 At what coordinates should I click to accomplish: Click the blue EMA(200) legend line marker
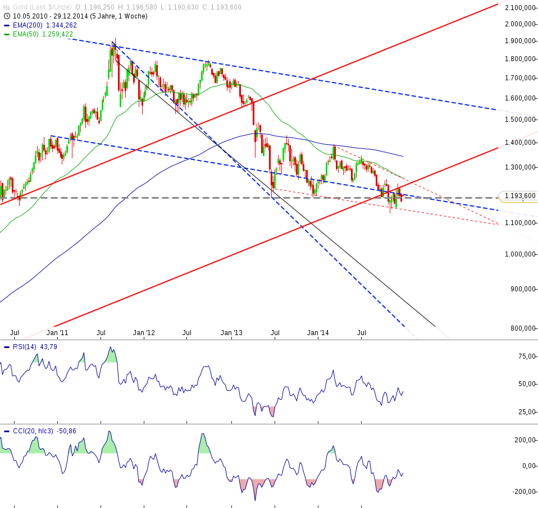tap(6, 25)
